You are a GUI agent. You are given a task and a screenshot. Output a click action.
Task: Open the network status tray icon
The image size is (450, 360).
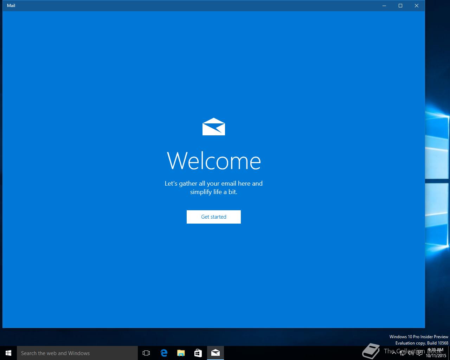pos(403,353)
